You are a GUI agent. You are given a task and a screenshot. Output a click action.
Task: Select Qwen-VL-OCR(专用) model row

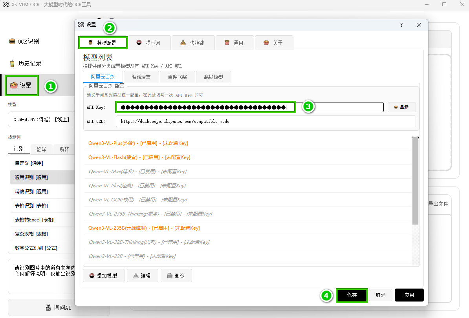pyautogui.click(x=248, y=200)
